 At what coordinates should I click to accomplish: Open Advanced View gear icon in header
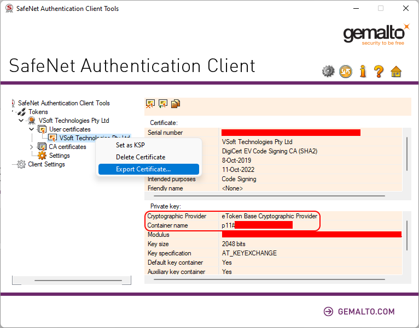click(x=328, y=71)
